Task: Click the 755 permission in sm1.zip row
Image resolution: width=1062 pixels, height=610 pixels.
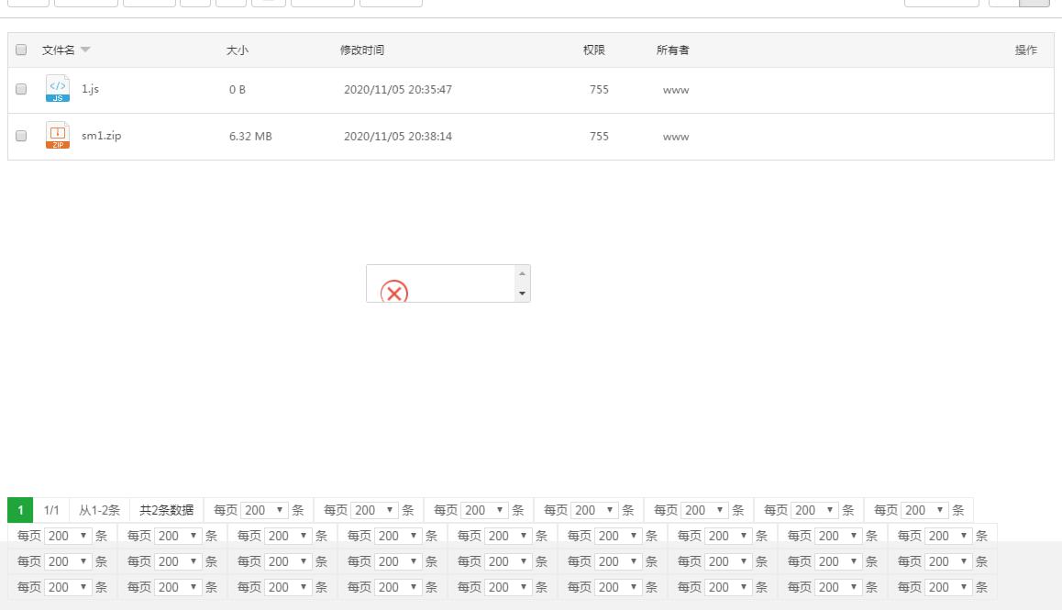Action: pos(599,137)
